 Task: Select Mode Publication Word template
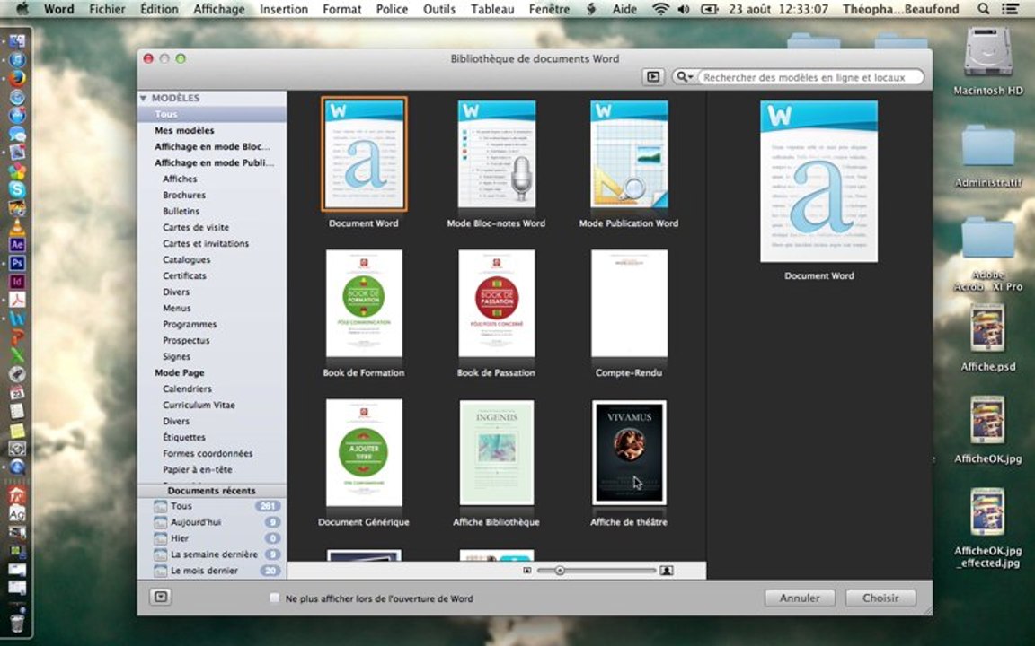click(629, 154)
